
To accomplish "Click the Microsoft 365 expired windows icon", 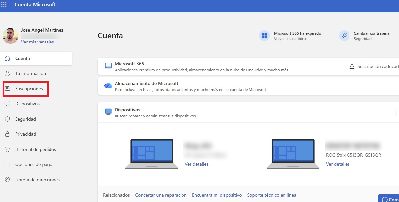I will (x=264, y=36).
